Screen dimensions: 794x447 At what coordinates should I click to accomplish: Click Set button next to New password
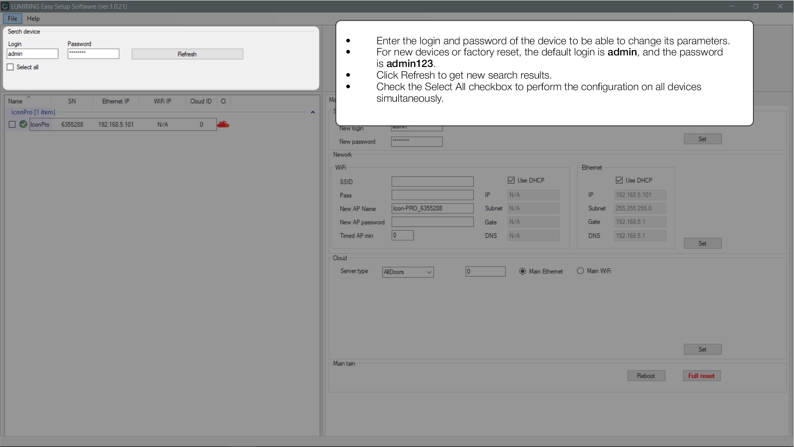pos(703,139)
